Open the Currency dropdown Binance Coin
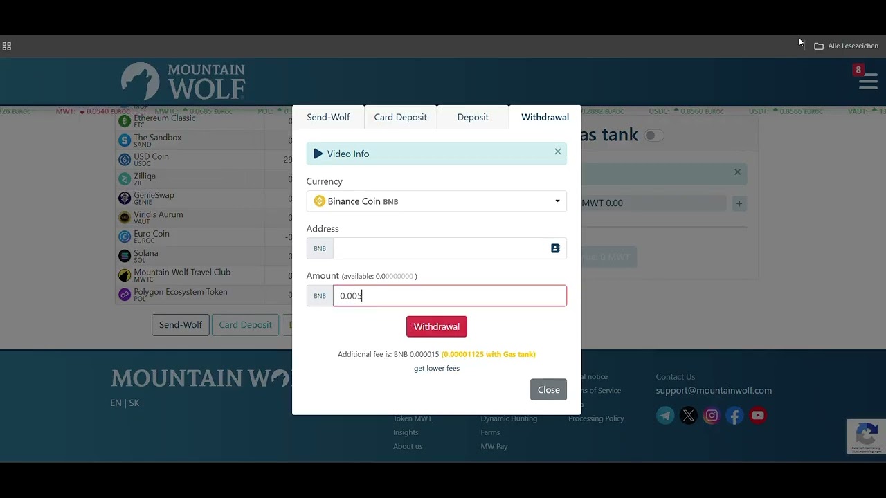Image resolution: width=886 pixels, height=498 pixels. point(437,201)
